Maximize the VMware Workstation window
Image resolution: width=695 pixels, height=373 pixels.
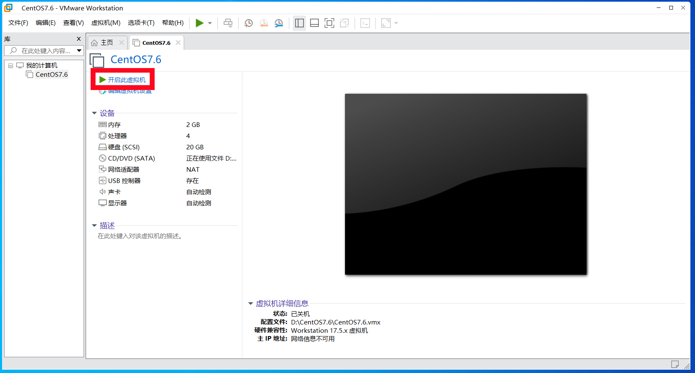[x=671, y=8]
